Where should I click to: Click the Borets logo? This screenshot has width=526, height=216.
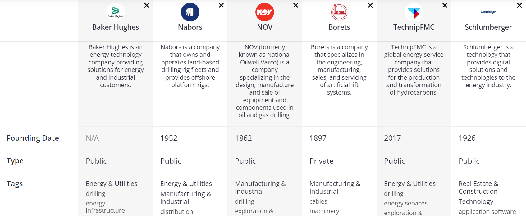[x=339, y=12]
